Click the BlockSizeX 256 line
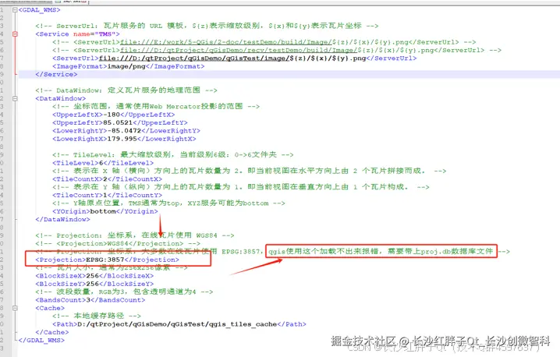 [94, 276]
